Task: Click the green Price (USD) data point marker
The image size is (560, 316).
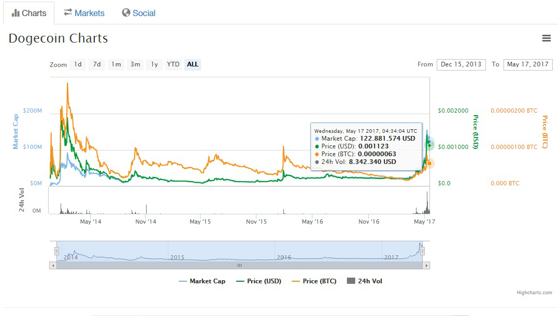Action: [x=429, y=145]
